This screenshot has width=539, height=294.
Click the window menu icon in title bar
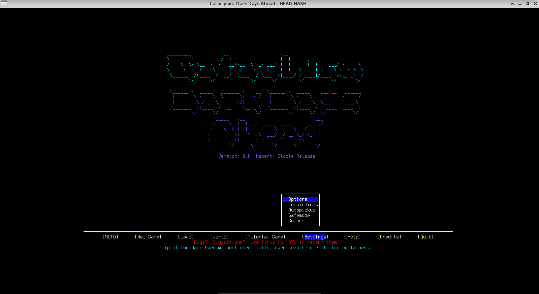click(4, 4)
